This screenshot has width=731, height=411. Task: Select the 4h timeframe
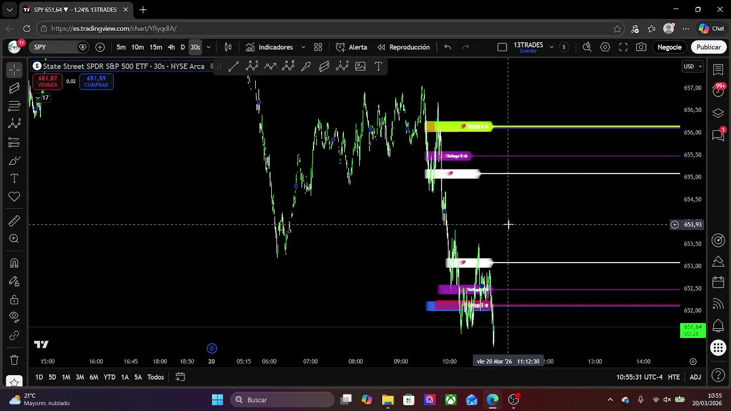(171, 47)
